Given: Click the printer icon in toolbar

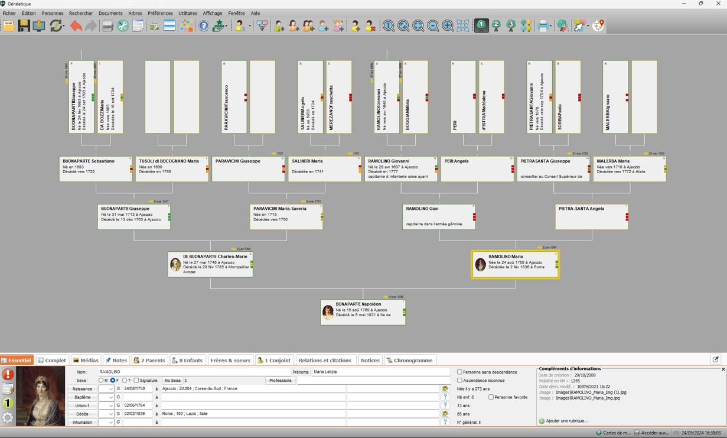Looking at the screenshot, I should (544, 26).
